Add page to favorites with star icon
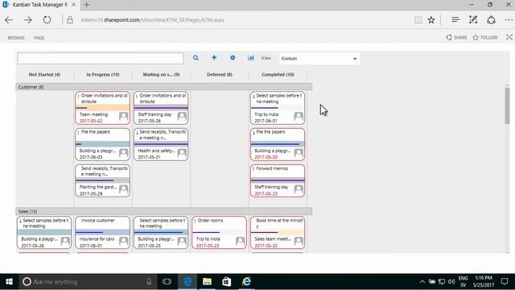 click(x=431, y=20)
